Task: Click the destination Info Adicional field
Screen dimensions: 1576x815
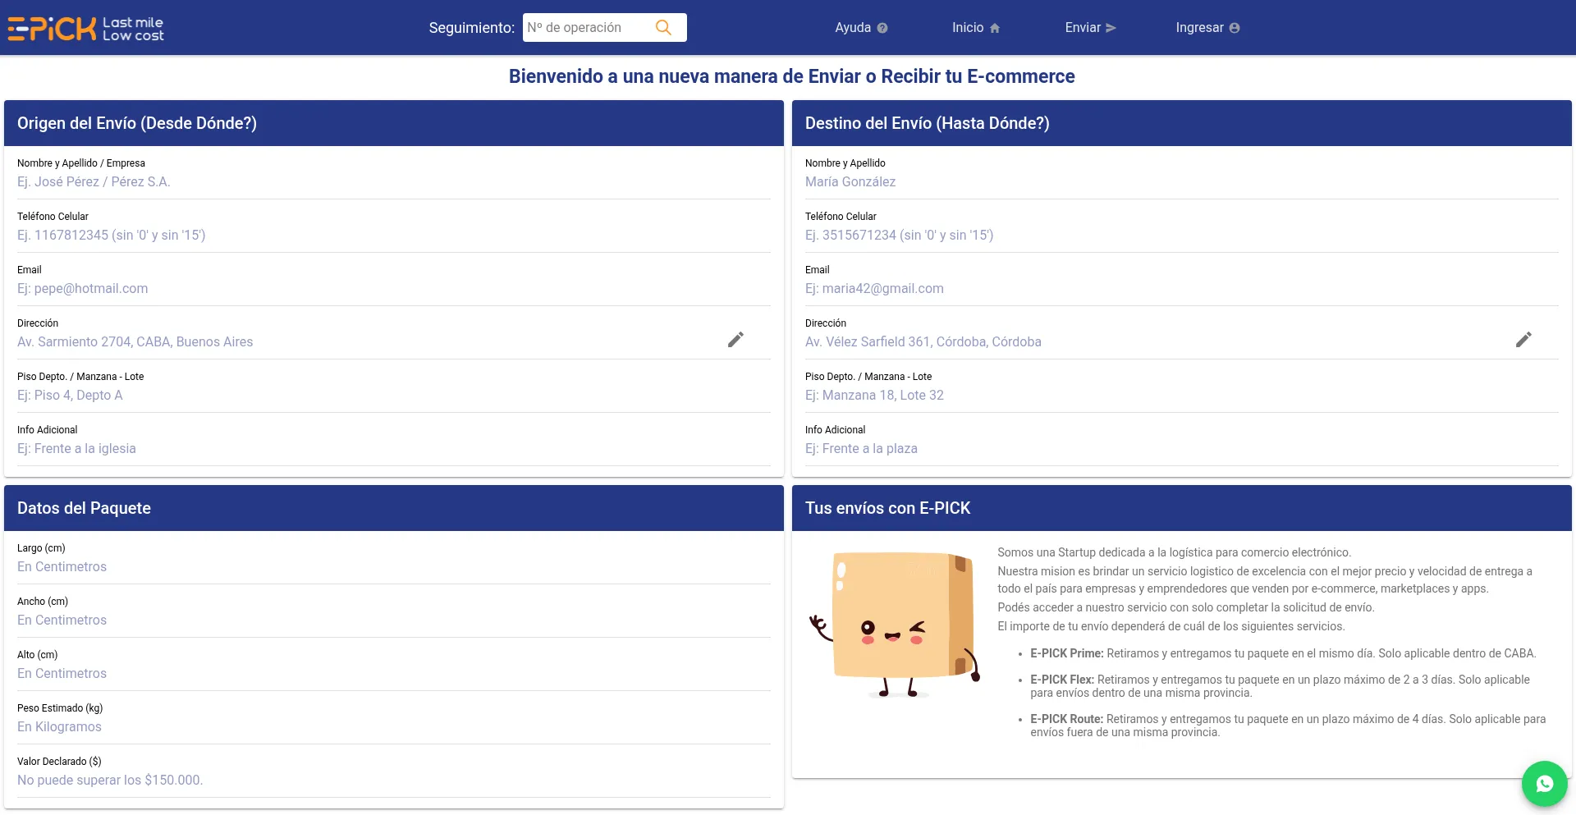Action: [x=1182, y=449]
